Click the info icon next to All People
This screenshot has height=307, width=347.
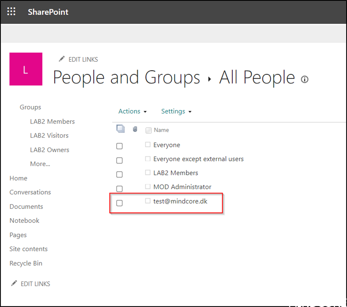pos(305,79)
